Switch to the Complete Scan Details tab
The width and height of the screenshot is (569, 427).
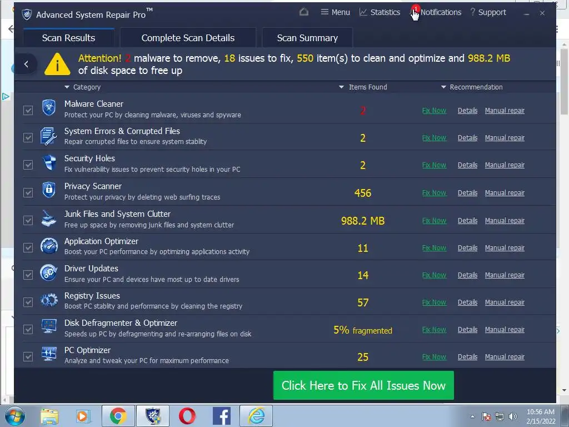pyautogui.click(x=188, y=38)
